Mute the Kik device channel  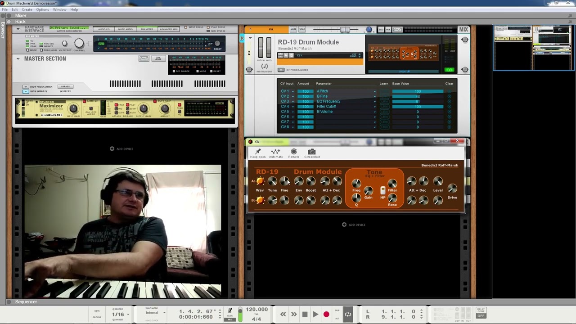[293, 29]
